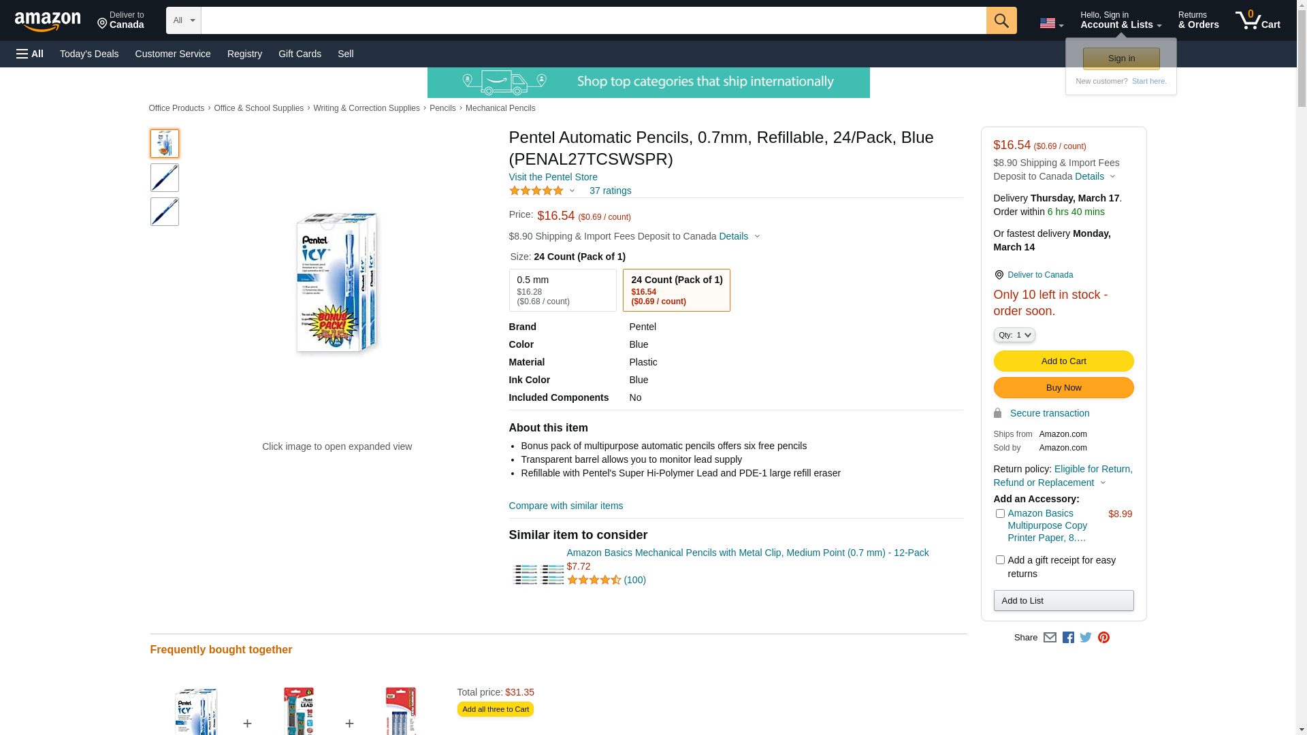1307x735 pixels.
Task: Visit the Pentel Store link
Action: [553, 177]
